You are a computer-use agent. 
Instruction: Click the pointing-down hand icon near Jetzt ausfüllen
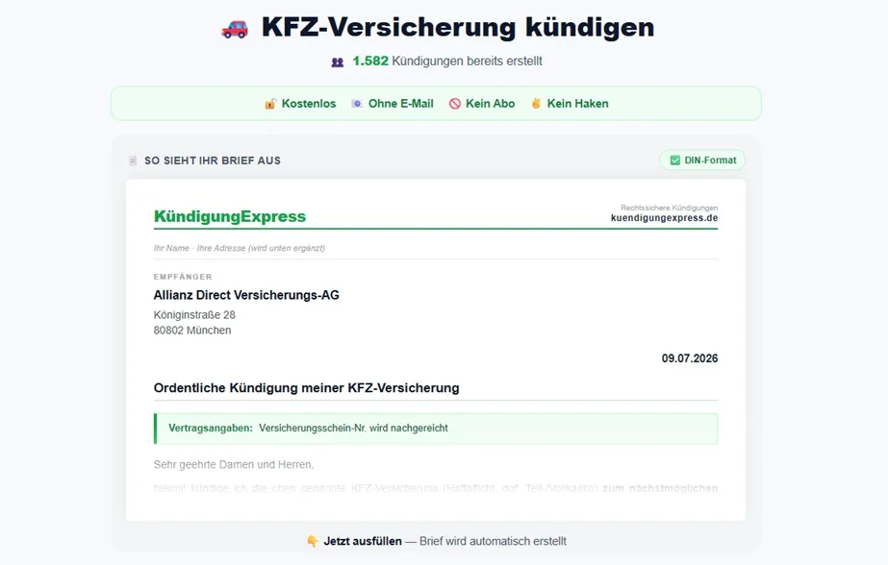(313, 541)
